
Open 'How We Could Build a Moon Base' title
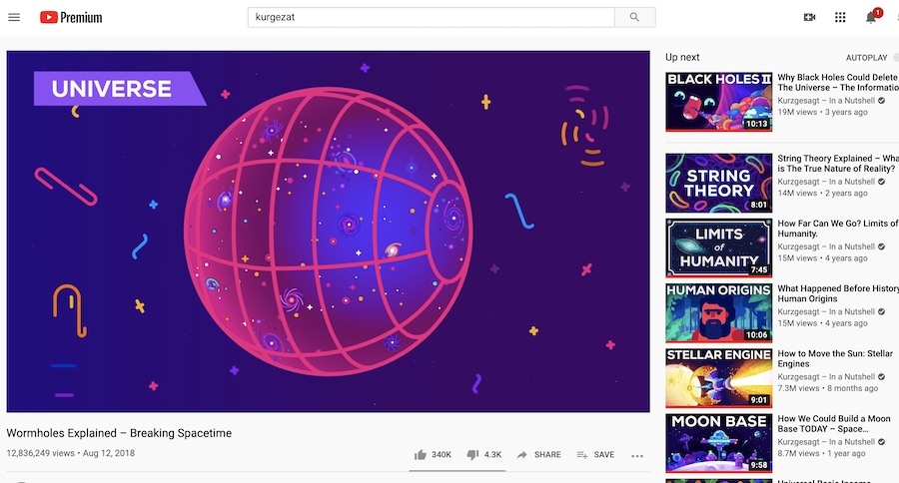pos(834,423)
